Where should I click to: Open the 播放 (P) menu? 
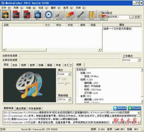(56, 8)
